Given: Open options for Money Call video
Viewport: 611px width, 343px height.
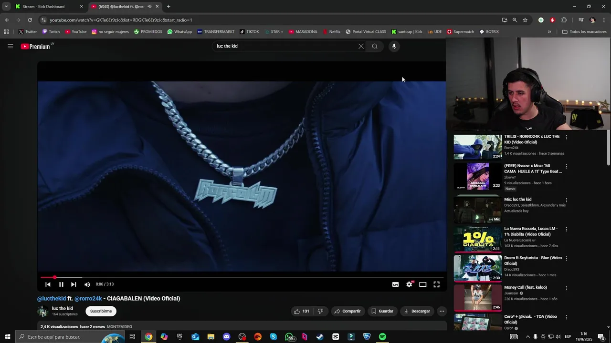Looking at the screenshot, I should pyautogui.click(x=567, y=288).
